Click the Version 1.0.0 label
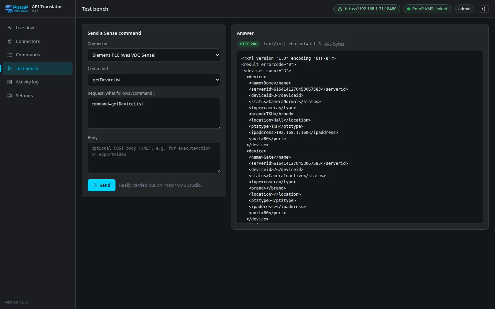This screenshot has height=309, width=495. click(x=16, y=302)
